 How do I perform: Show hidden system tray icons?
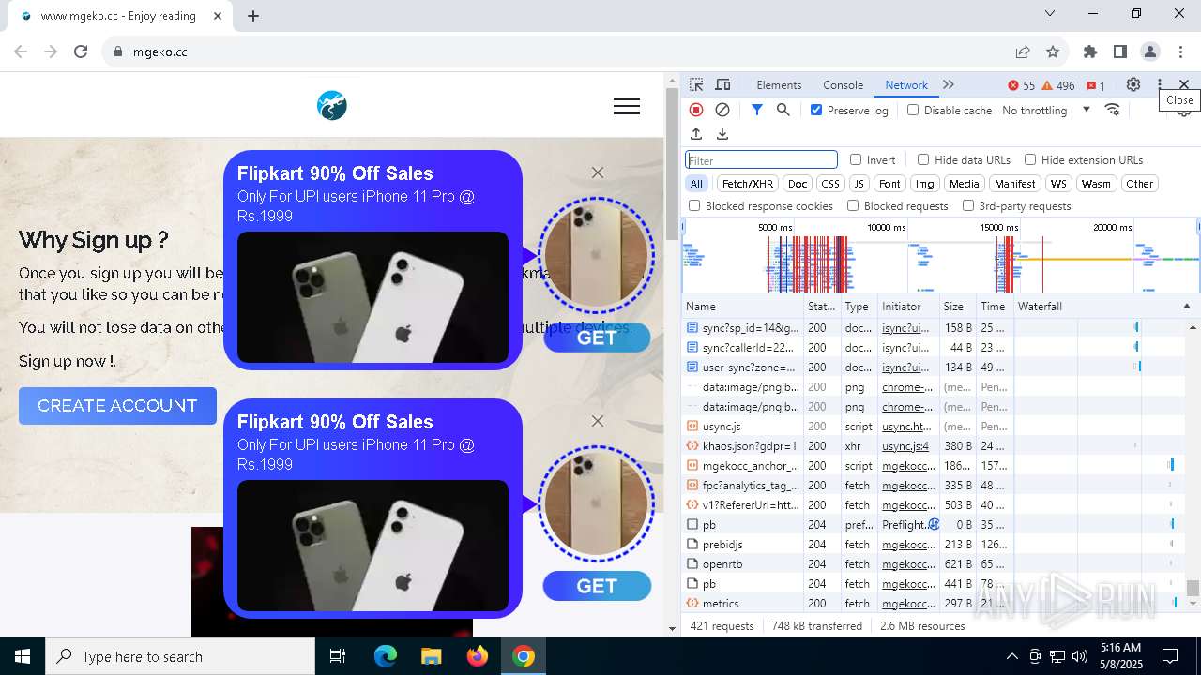(x=1011, y=656)
